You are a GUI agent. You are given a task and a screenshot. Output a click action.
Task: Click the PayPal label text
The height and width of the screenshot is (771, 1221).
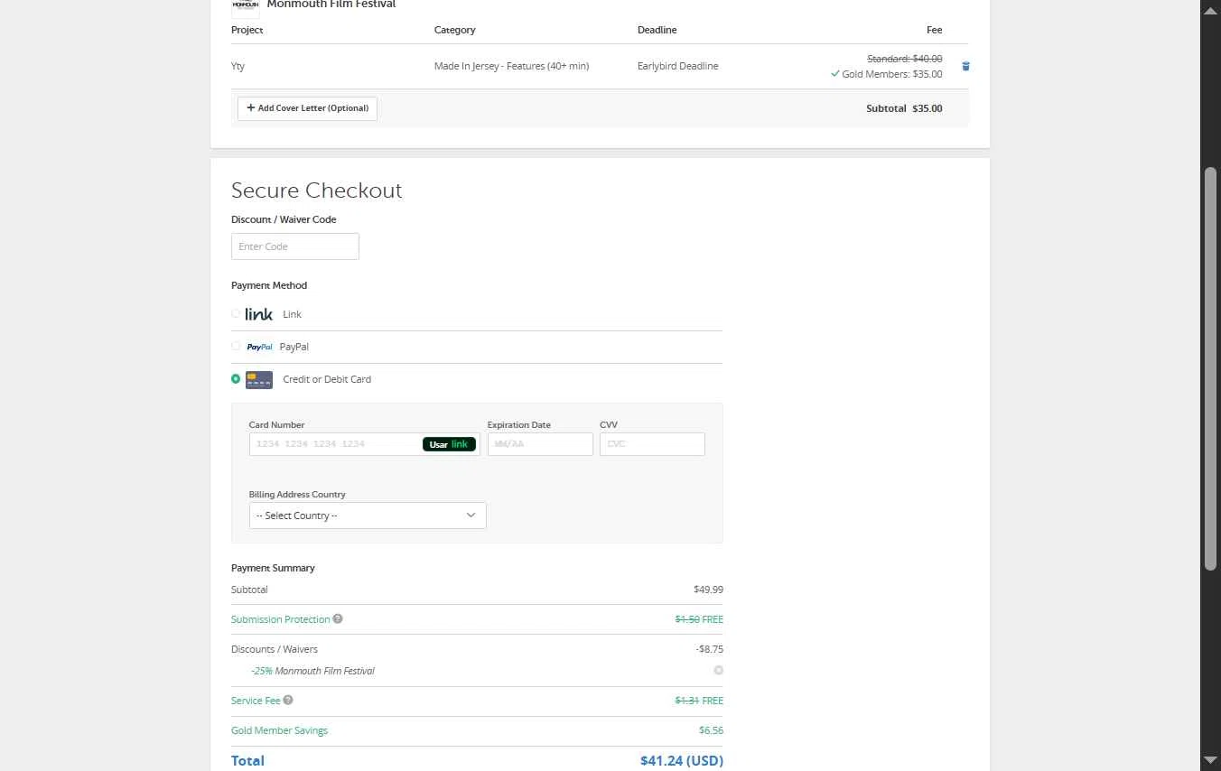pos(294,347)
